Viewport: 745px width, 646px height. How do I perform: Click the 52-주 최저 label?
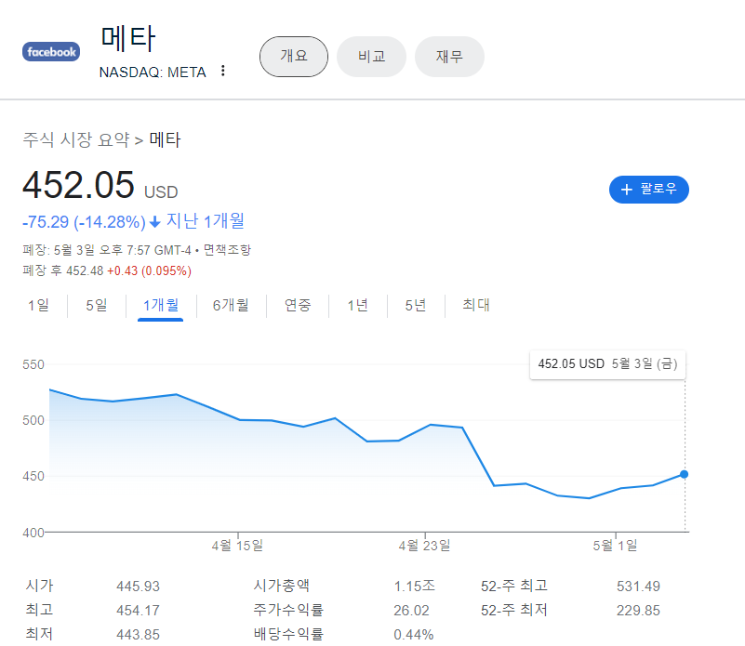(x=514, y=610)
